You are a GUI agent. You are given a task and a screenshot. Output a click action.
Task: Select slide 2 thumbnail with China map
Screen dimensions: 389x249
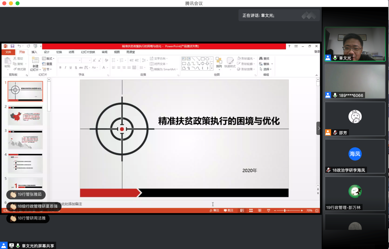pyautogui.click(x=25, y=115)
